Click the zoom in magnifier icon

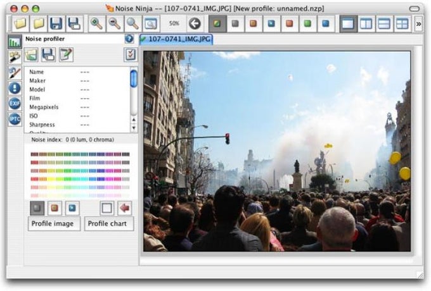click(x=96, y=23)
